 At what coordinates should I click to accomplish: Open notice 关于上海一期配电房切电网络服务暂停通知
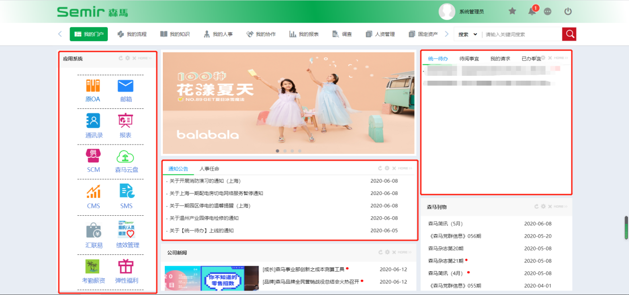click(x=216, y=194)
